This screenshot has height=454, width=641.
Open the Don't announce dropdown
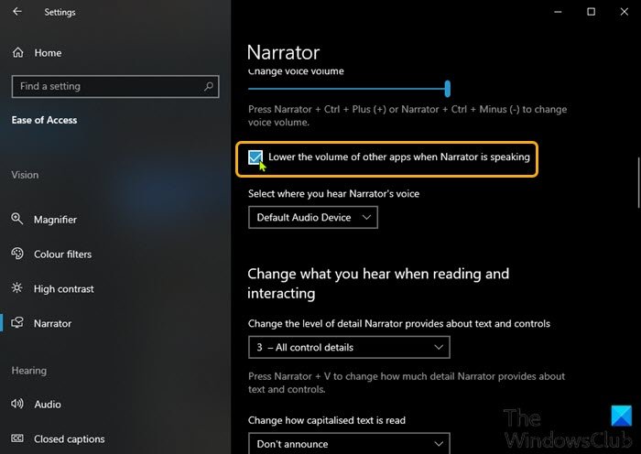(349, 443)
